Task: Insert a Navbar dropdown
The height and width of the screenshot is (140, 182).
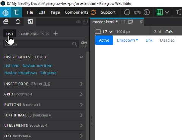Action: click(20, 73)
